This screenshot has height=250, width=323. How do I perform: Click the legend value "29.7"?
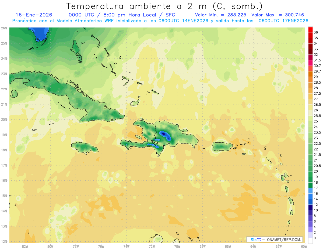click(x=318, y=71)
